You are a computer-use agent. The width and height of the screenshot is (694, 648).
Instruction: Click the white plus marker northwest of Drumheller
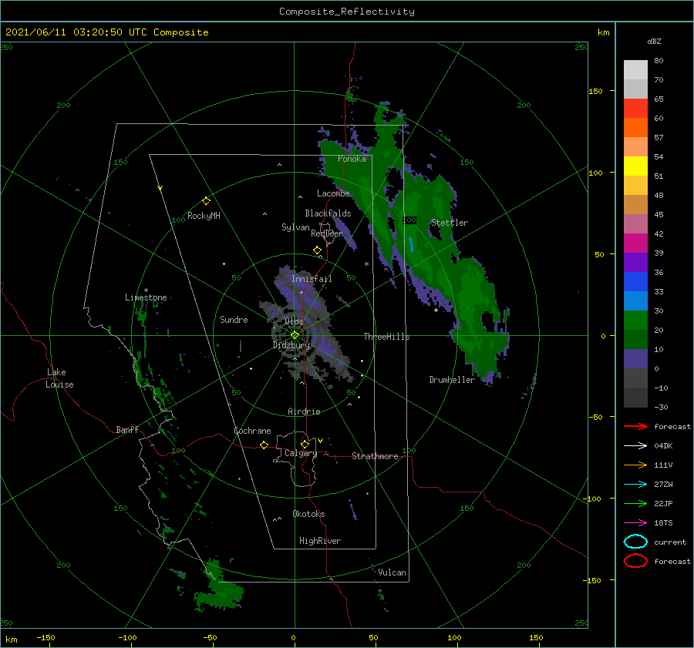coord(436,310)
